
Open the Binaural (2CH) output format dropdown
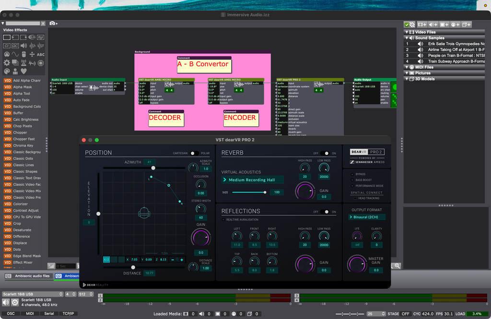367,217
